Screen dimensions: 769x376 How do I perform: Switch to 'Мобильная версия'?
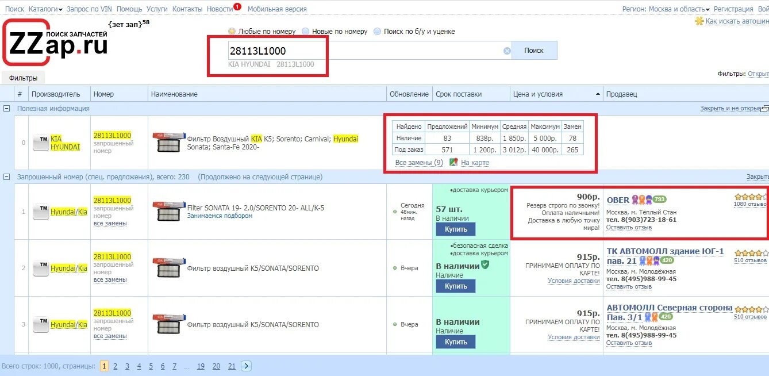[277, 9]
